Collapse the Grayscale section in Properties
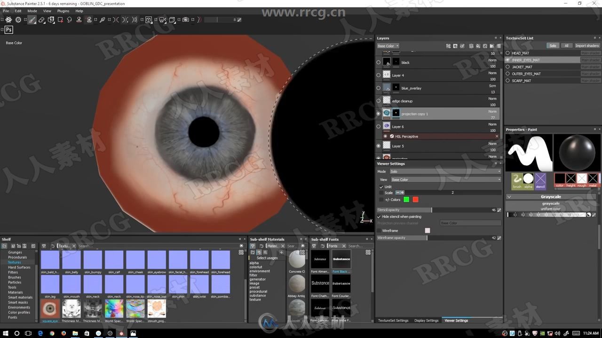 (509, 197)
